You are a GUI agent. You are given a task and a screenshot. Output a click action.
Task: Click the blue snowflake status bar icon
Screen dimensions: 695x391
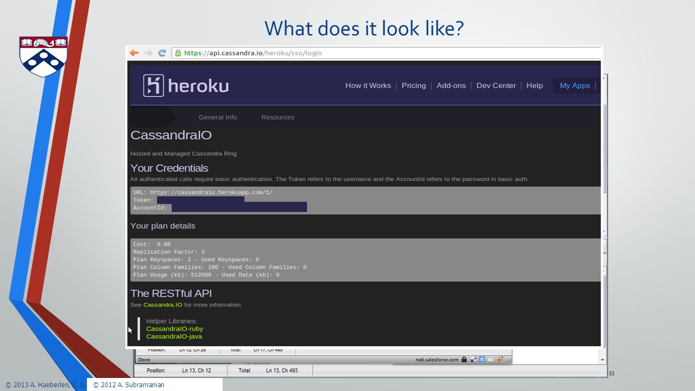(482, 360)
